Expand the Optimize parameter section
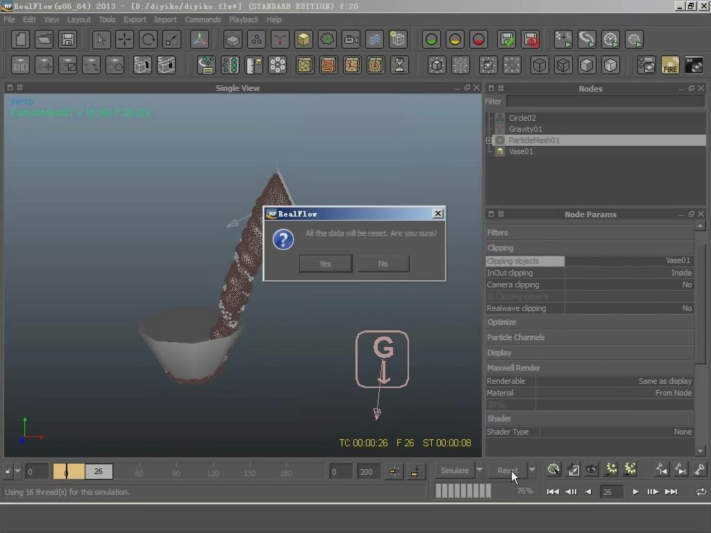The height and width of the screenshot is (533, 711). click(590, 322)
